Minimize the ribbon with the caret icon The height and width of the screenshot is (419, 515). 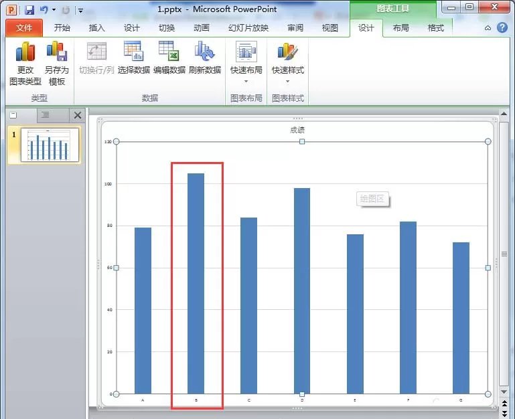click(488, 28)
